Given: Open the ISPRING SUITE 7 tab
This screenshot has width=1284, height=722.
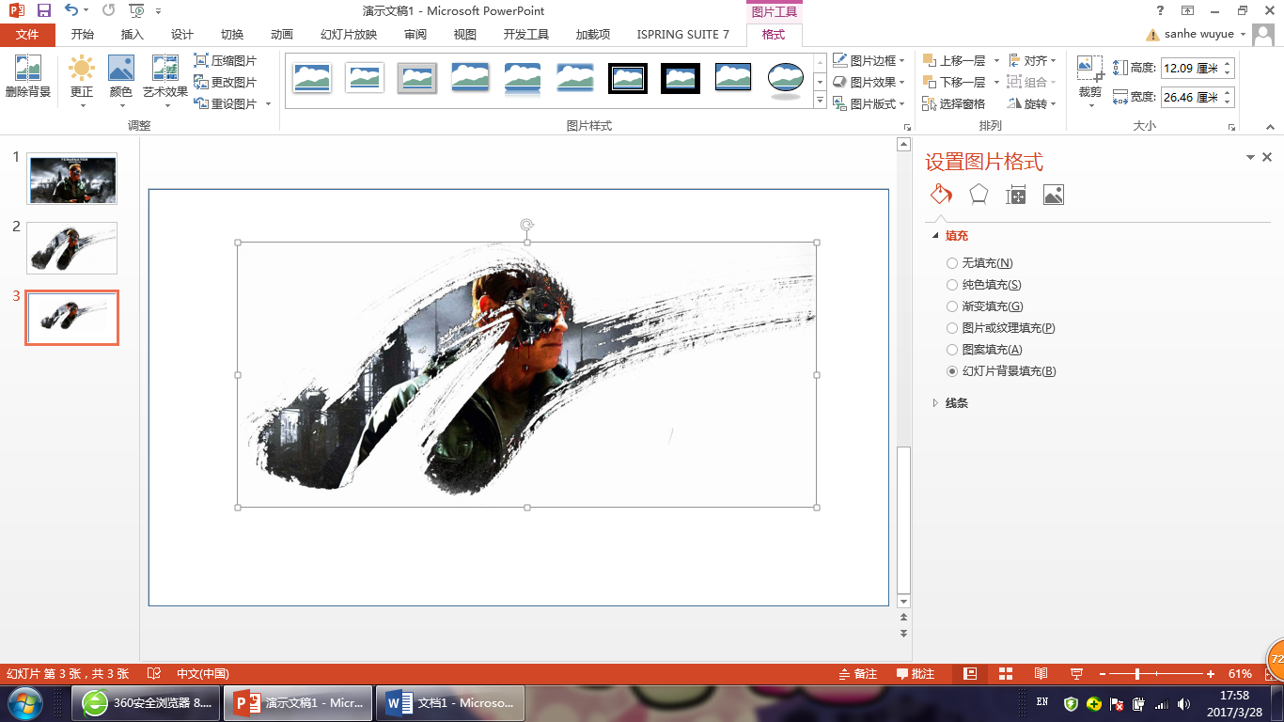Looking at the screenshot, I should click(683, 35).
